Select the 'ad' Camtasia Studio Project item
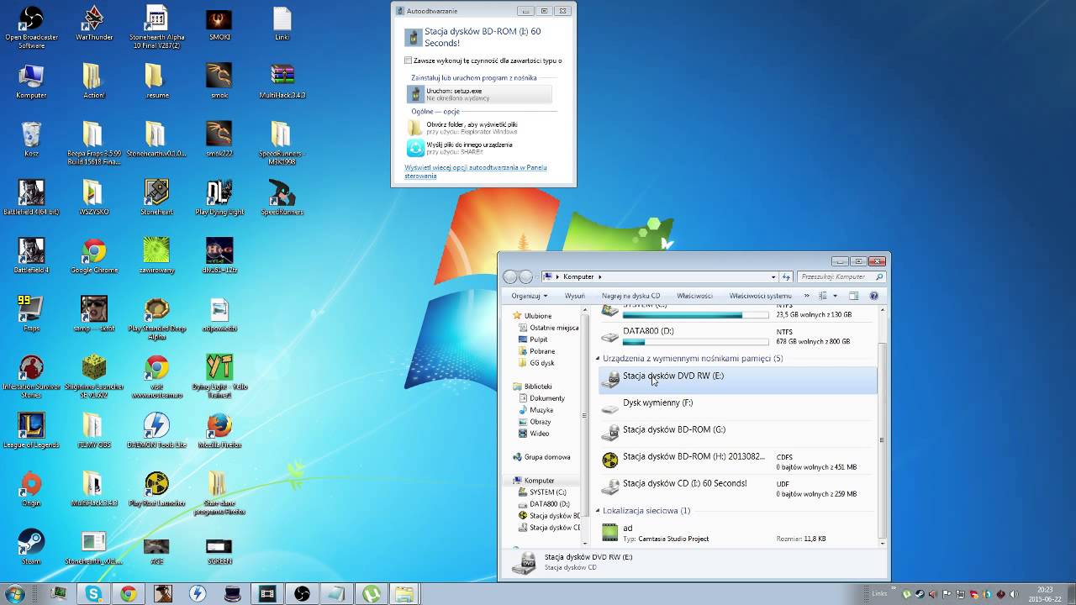This screenshot has height=605, width=1076. pyautogui.click(x=736, y=533)
